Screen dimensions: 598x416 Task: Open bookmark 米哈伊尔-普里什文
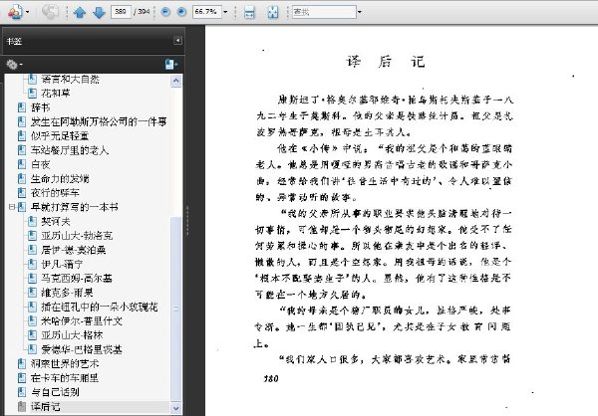click(82, 321)
